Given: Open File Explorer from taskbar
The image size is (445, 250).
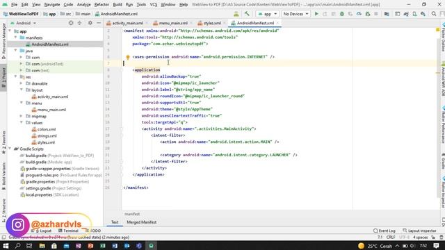Looking at the screenshot, I should click(x=42, y=246).
